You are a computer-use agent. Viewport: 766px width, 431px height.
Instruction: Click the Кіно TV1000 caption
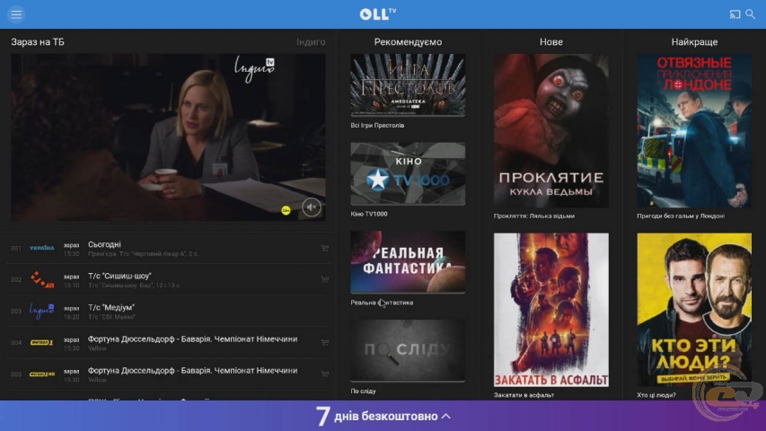click(369, 214)
